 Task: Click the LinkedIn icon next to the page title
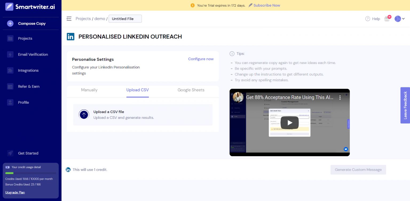(70, 37)
